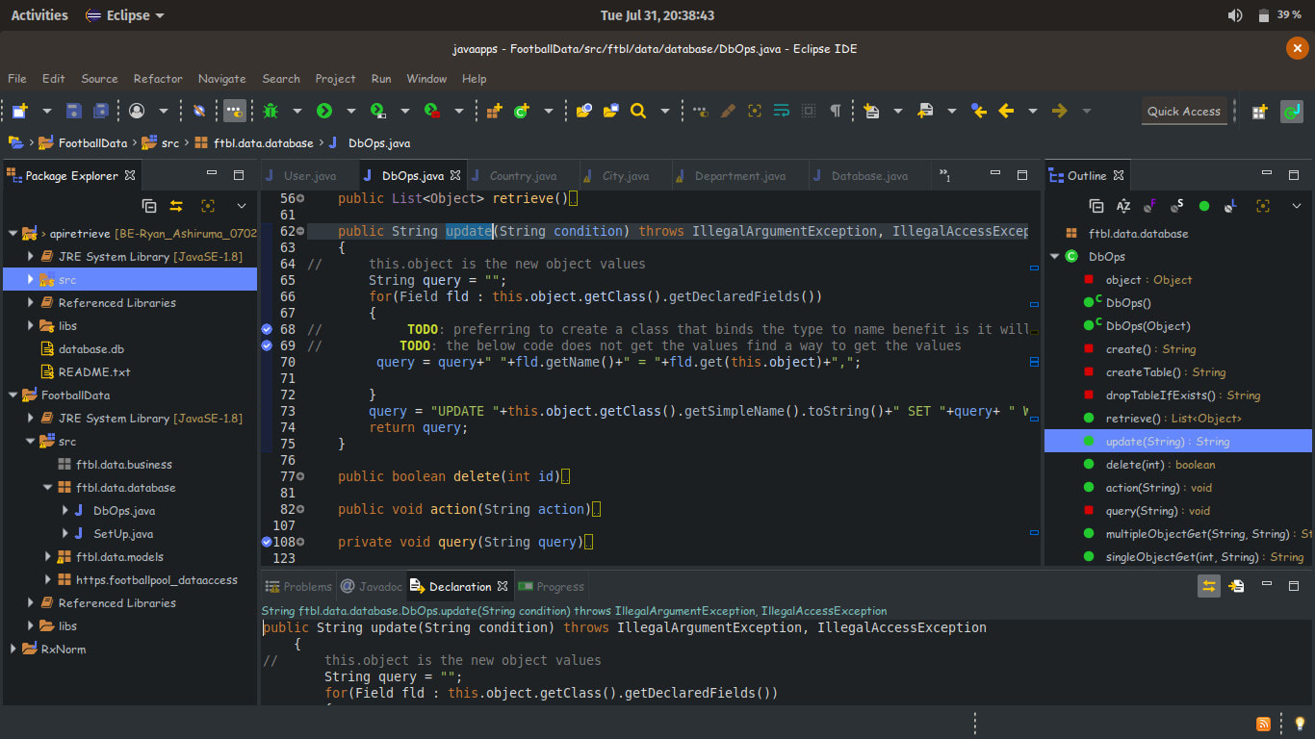Click the Quick Access field
This screenshot has height=739, width=1315.
click(1183, 112)
